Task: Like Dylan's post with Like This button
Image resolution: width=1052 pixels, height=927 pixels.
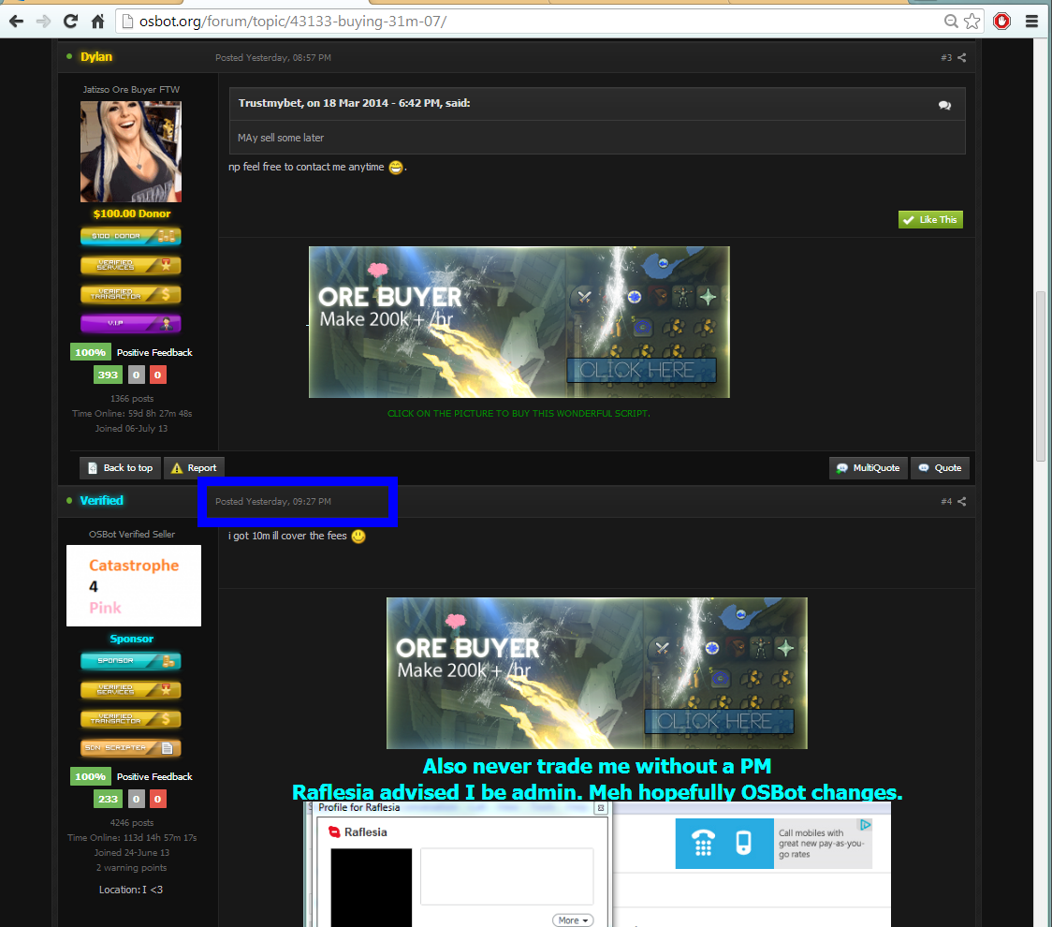Action: pyautogui.click(x=930, y=219)
